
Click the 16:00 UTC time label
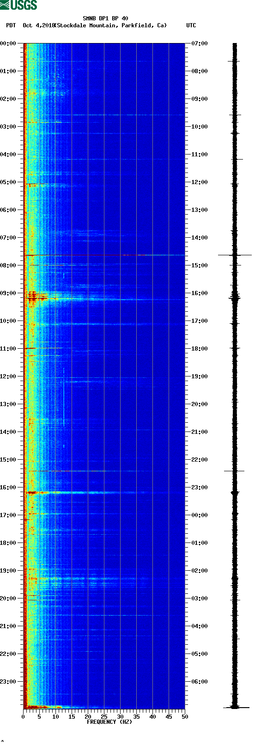tap(200, 293)
